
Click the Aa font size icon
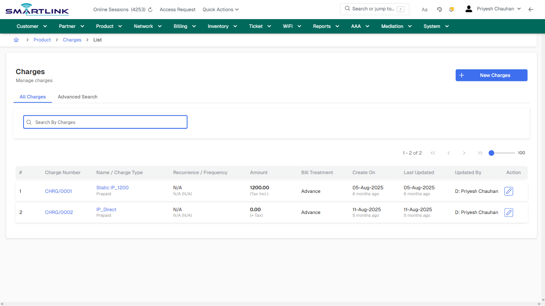coord(424,9)
